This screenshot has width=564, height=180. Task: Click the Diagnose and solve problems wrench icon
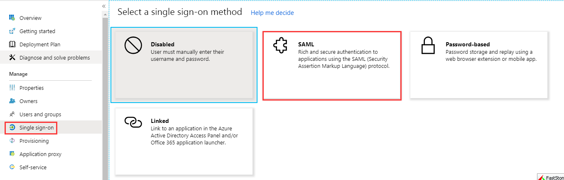pos(12,58)
